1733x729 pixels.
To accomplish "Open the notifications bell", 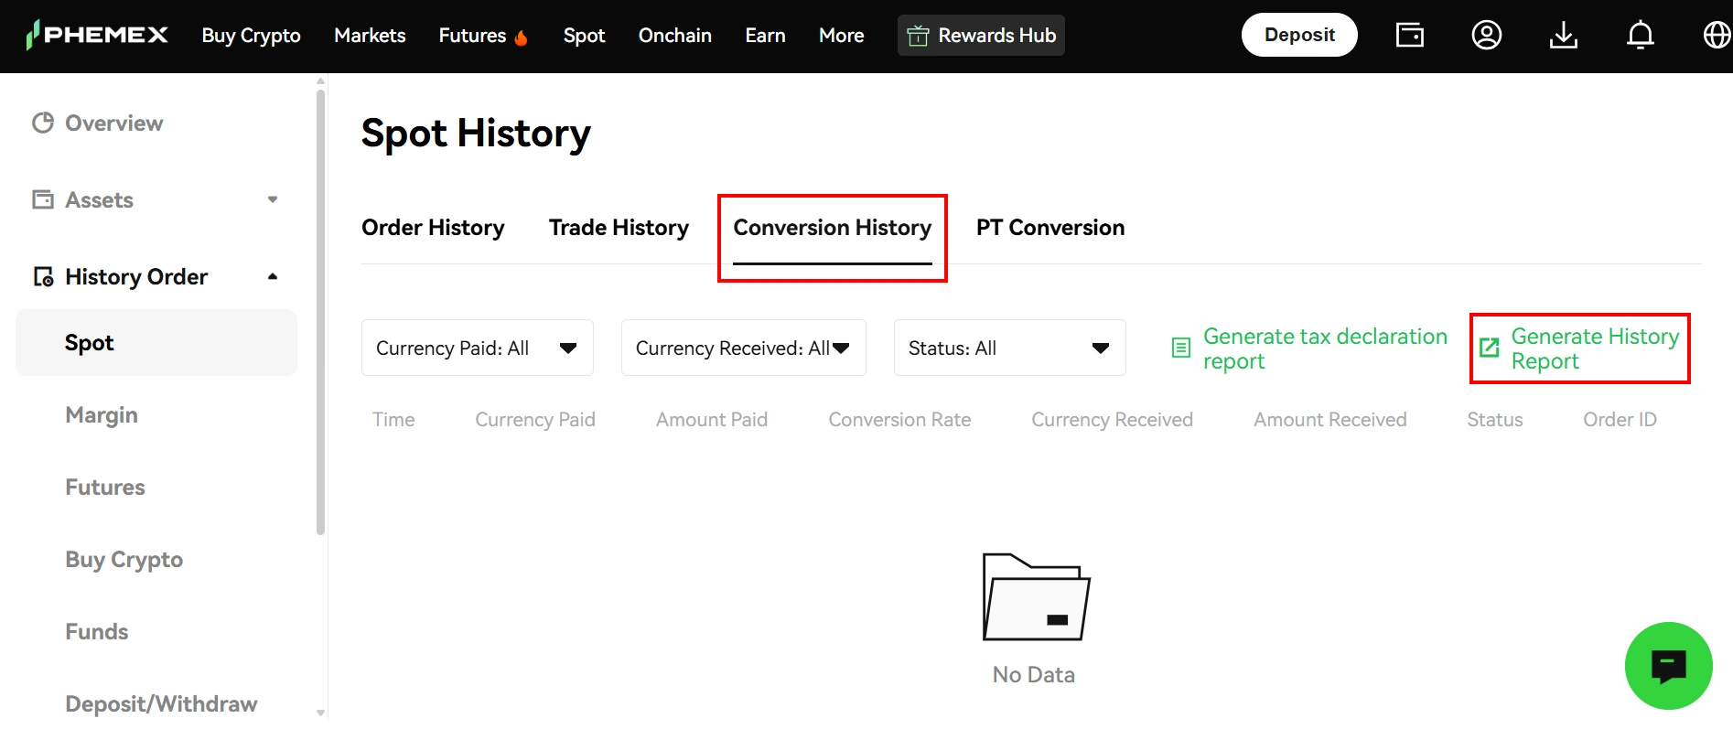I will pos(1641,35).
